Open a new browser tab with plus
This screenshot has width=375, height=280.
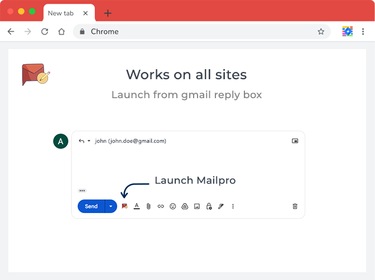point(108,13)
